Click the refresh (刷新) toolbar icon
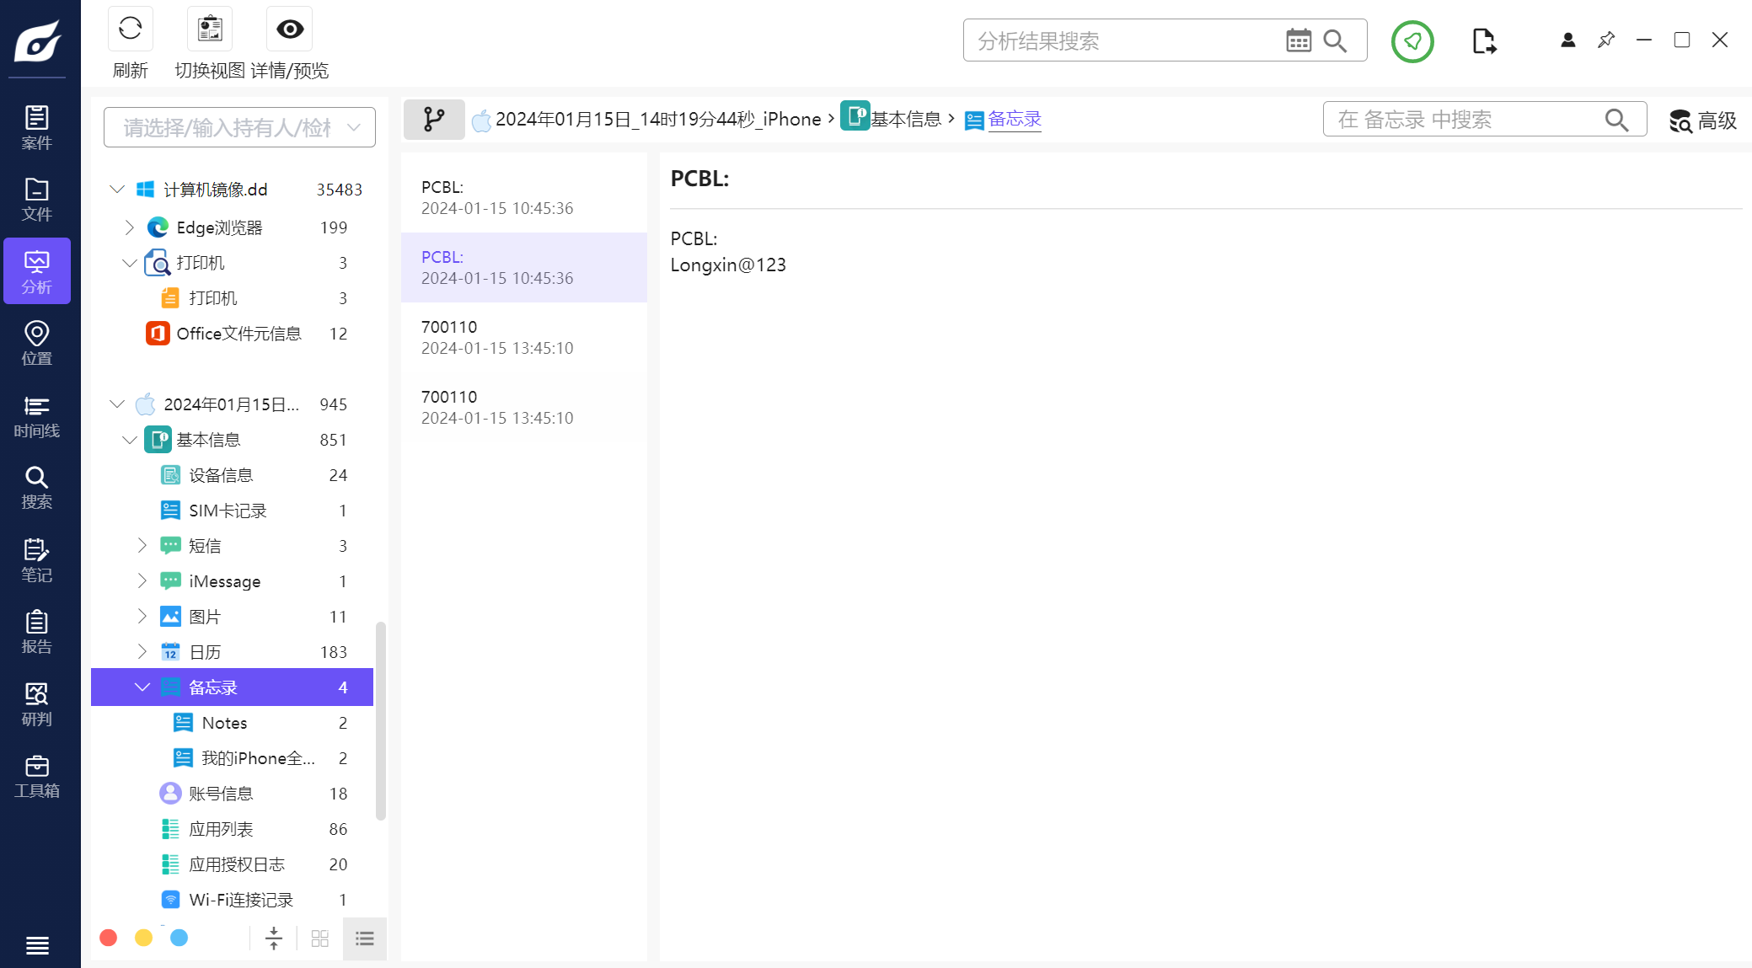1752x968 pixels. [x=130, y=29]
